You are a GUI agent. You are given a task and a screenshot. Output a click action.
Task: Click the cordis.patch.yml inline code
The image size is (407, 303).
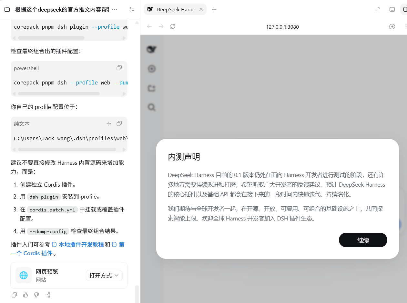53,210
